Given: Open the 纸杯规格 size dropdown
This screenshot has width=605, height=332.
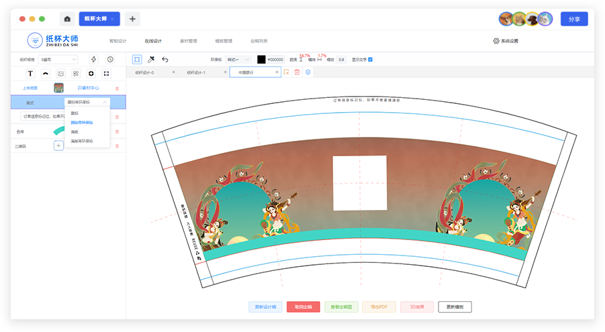Looking at the screenshot, I should tap(58, 60).
